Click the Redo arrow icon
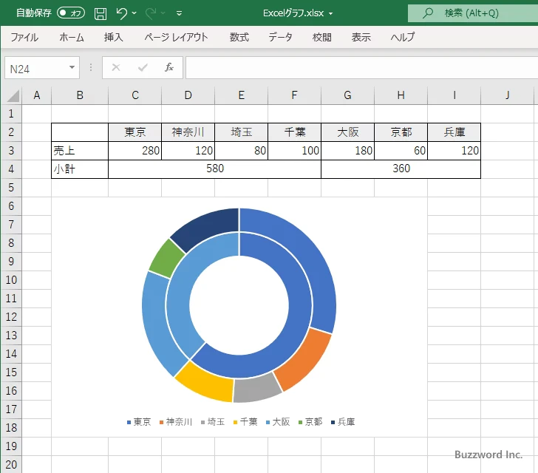Image resolution: width=538 pixels, height=473 pixels. [151, 13]
